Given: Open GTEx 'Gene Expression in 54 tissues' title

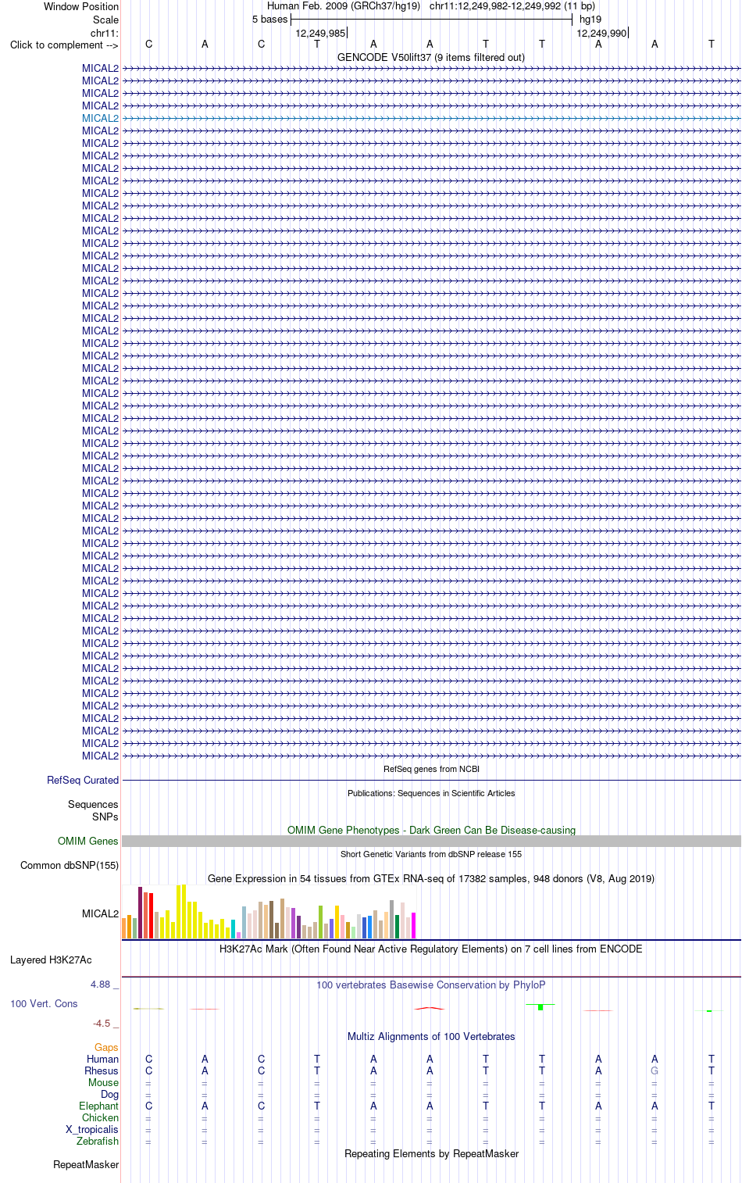Looking at the screenshot, I should 431,878.
